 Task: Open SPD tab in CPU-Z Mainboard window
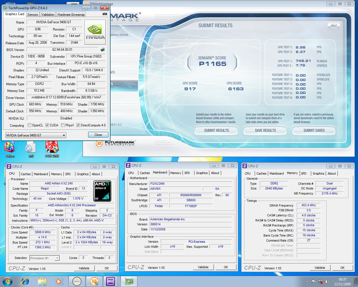(x=187, y=173)
